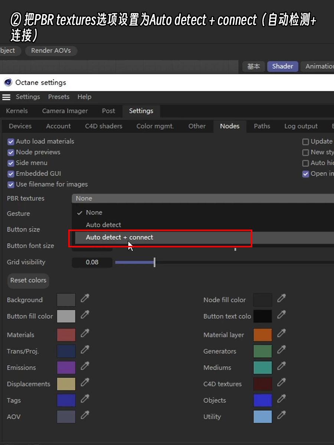The image size is (334, 445).
Task: Click the eyedropper next to Mediums
Action: 282,366
